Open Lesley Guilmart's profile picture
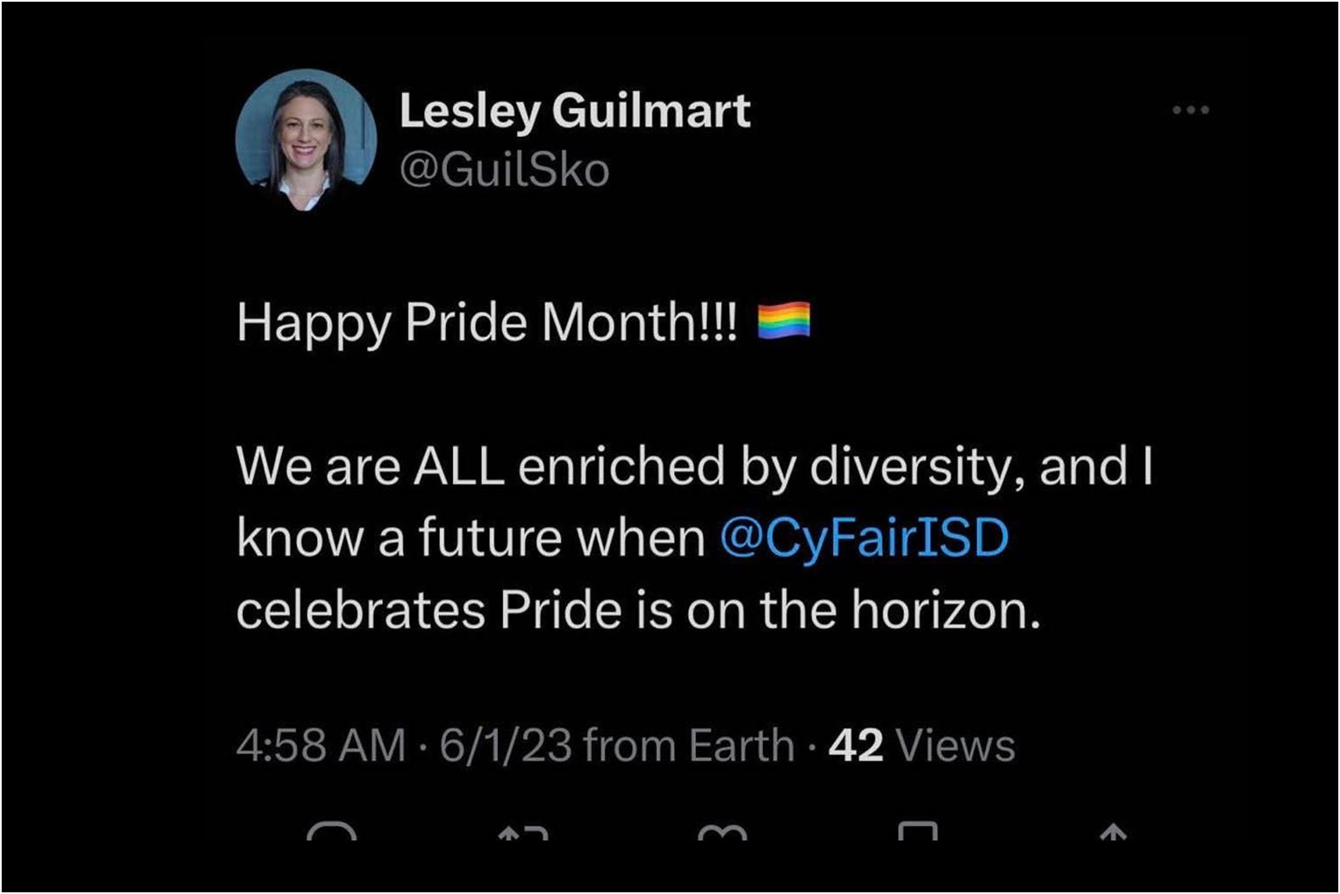 pyautogui.click(x=306, y=140)
